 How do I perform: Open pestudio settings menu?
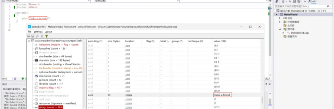click(38, 32)
